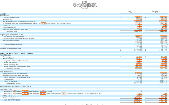Click the 16,073,000 deferred maintenance agreements value
The height and width of the screenshot is (105, 169).
pos(138,67)
